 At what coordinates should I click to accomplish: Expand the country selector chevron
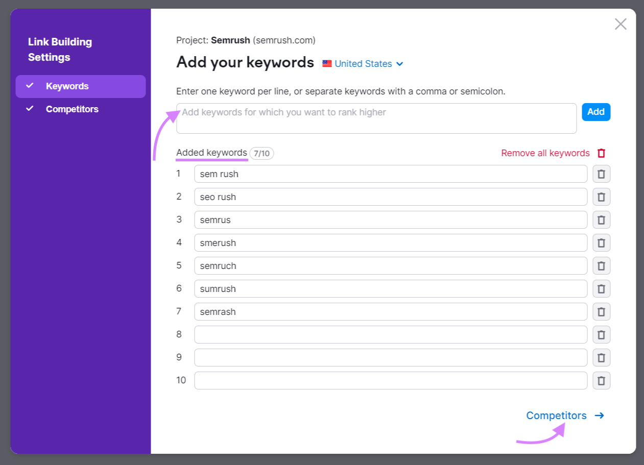pyautogui.click(x=400, y=64)
